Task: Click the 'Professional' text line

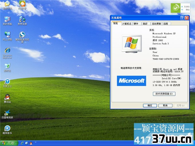Action: click(x=159, y=37)
